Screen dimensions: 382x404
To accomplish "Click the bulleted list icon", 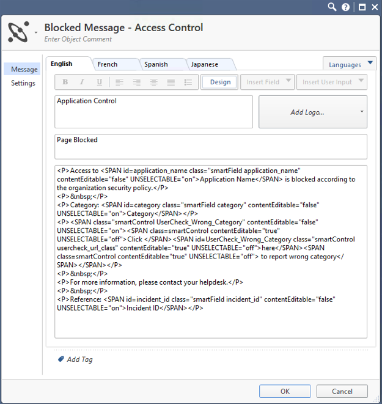I will point(188,82).
